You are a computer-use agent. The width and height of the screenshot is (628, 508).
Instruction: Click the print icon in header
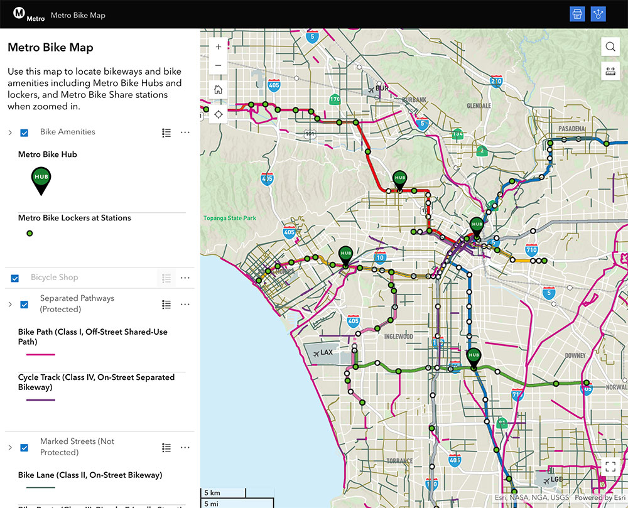(x=577, y=14)
